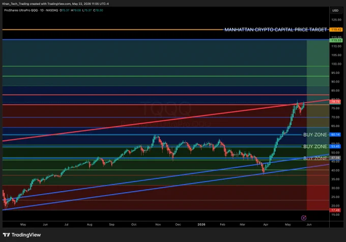The image size is (346, 242).
Task: Click the 75.00 price axis label
Action: click(x=336, y=108)
